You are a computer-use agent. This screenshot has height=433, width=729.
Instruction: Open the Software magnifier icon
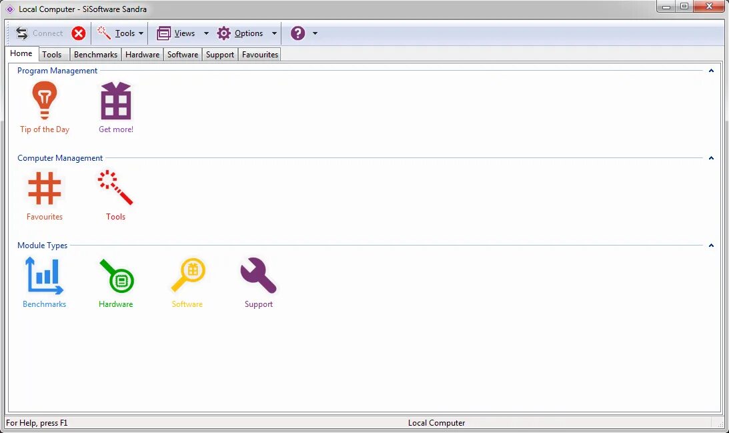[188, 275]
